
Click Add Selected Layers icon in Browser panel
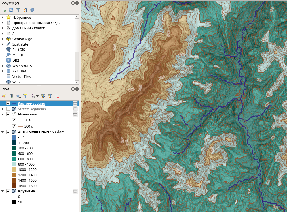[x=4, y=10]
